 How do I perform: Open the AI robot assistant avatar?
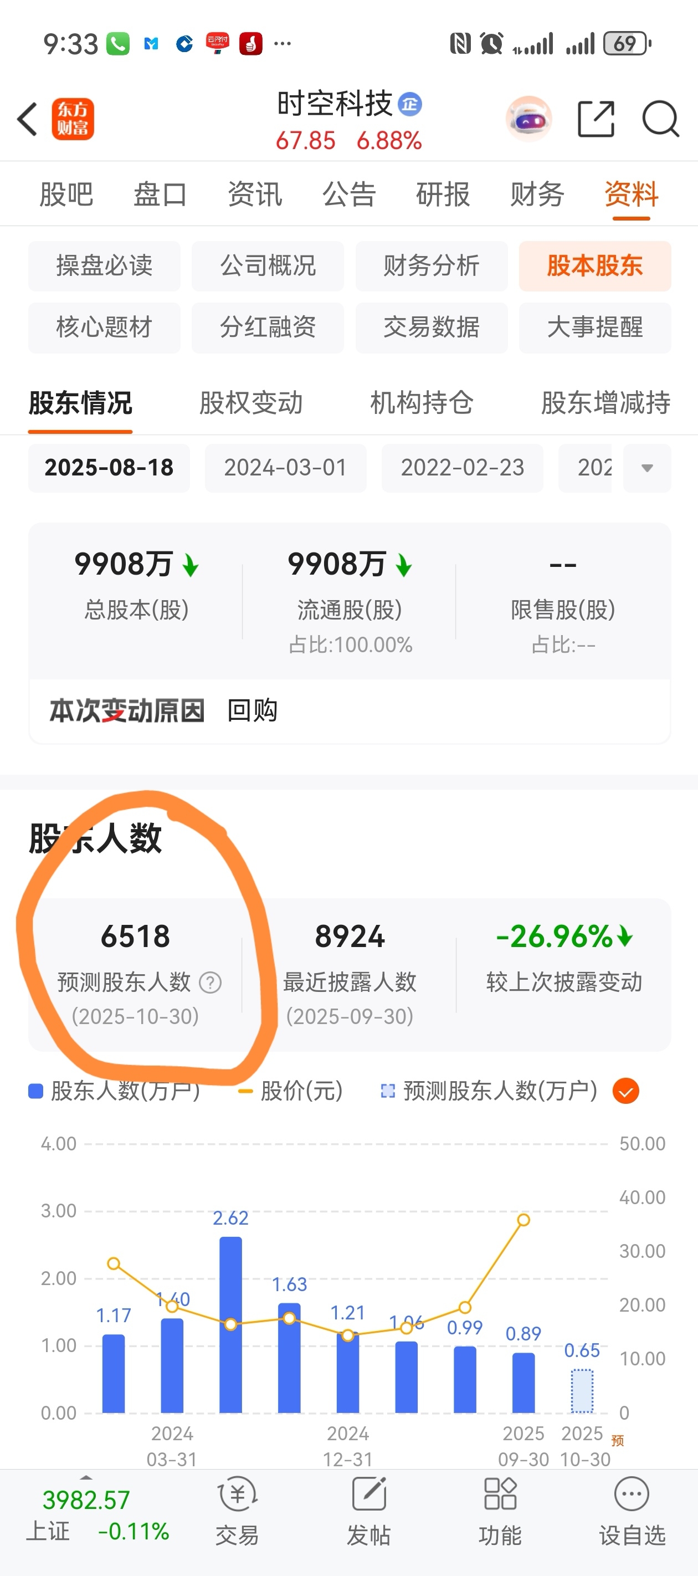click(x=529, y=119)
